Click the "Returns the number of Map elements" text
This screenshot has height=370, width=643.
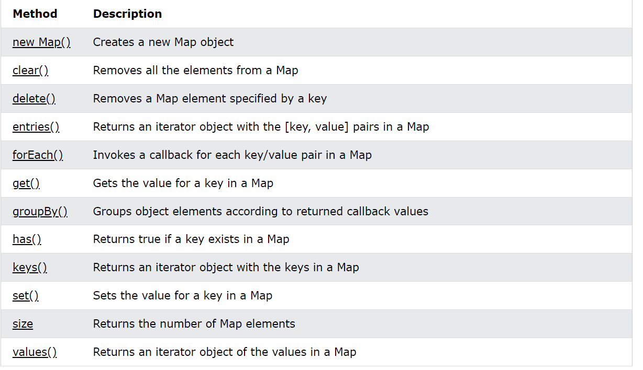(x=194, y=325)
